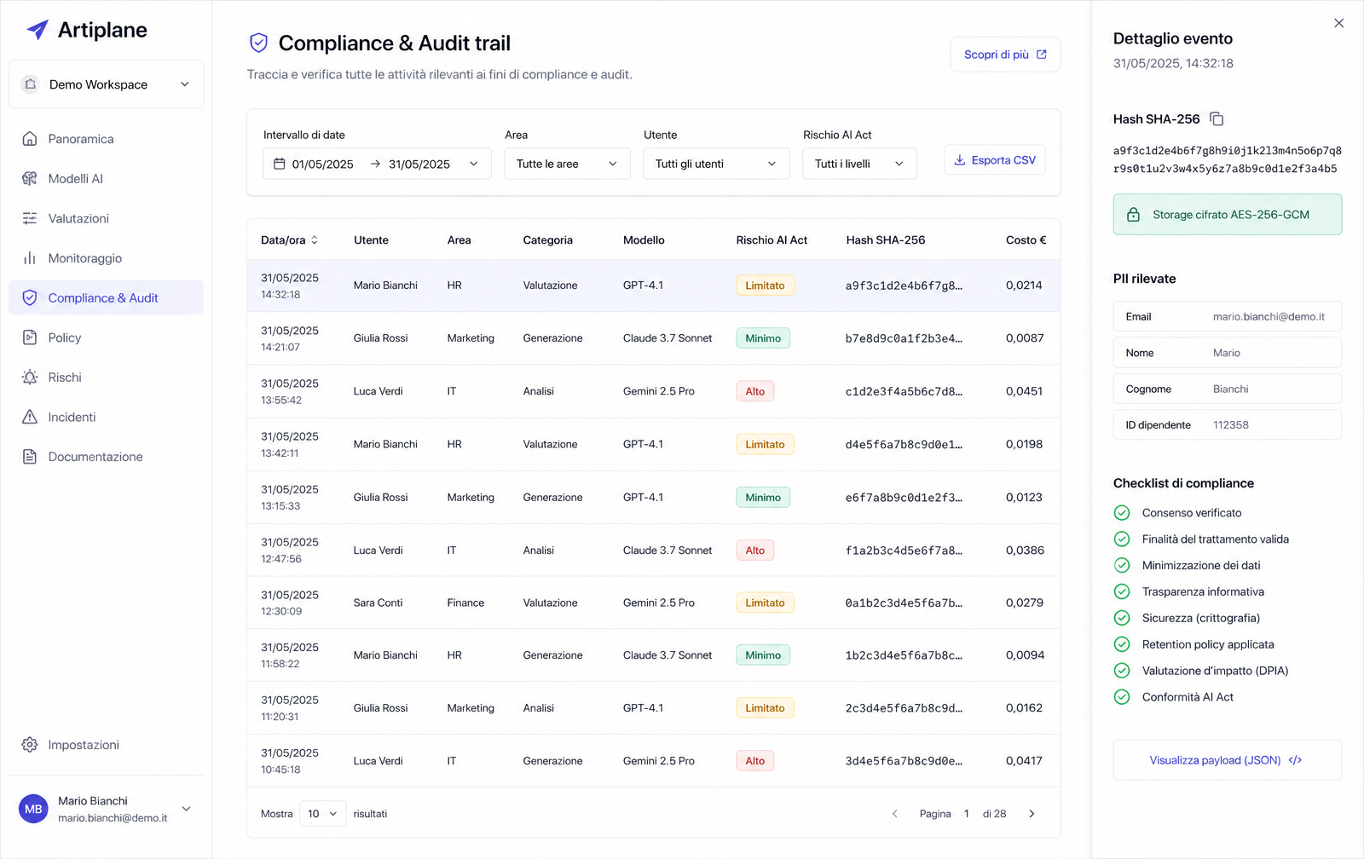Click the Retention policy applicata check icon
The width and height of the screenshot is (1364, 859).
pyautogui.click(x=1122, y=644)
